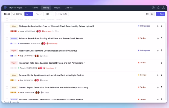Open Enhance Search Functionality with Filters task

51,38
